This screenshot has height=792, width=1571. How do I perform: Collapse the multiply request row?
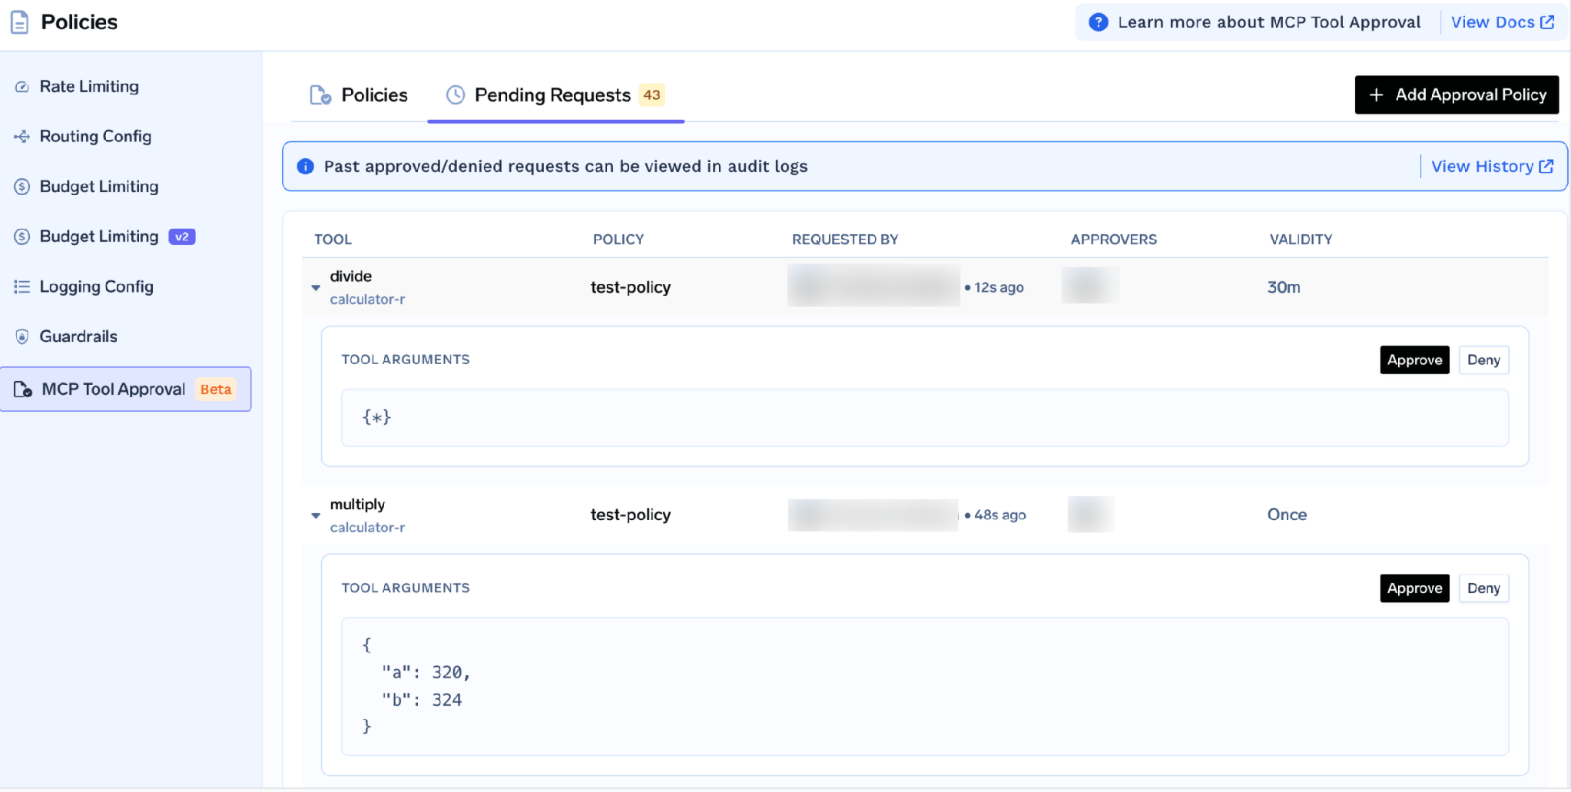coord(315,515)
